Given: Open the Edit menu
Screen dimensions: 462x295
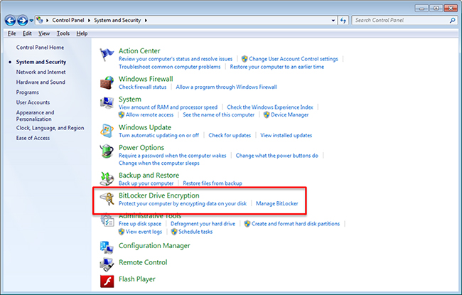Looking at the screenshot, I should click(27, 33).
